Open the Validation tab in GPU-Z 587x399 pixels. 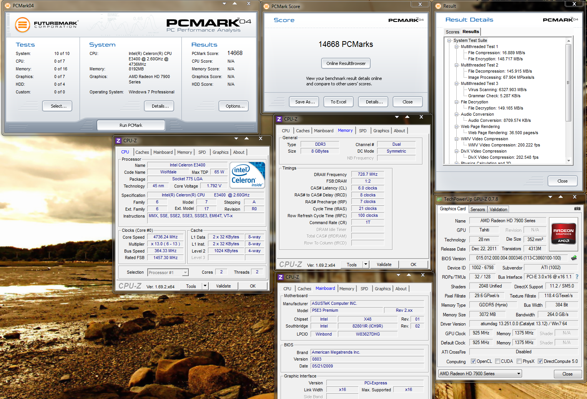click(498, 209)
